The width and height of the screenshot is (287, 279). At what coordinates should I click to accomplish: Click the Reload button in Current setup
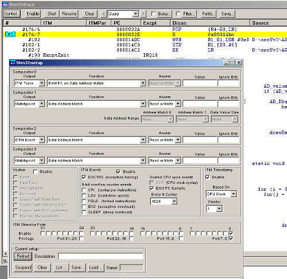23,256
